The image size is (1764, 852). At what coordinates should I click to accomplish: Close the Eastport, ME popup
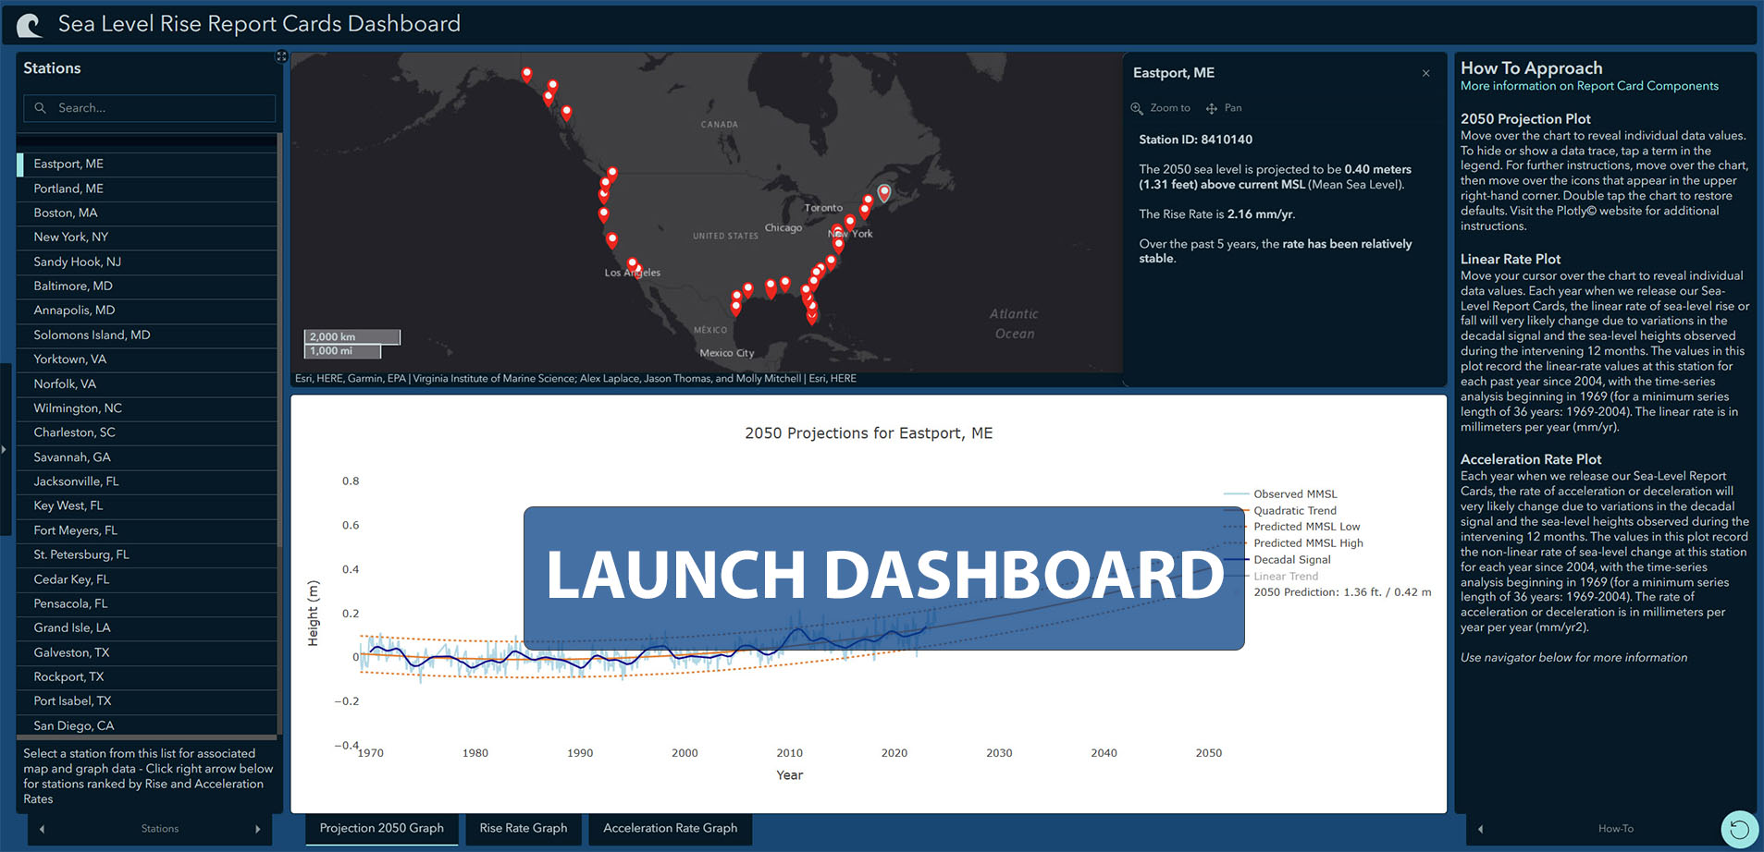click(x=1425, y=73)
